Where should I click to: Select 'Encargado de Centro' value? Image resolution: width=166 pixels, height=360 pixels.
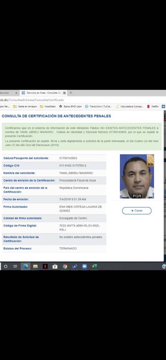pos(73,218)
